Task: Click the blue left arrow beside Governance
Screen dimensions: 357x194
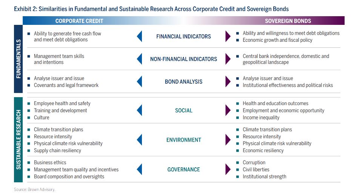Action: coord(139,170)
